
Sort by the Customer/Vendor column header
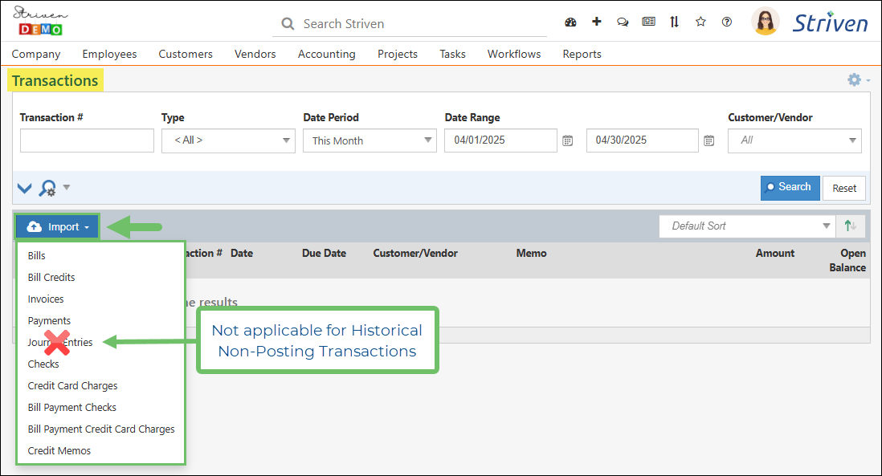[415, 254]
